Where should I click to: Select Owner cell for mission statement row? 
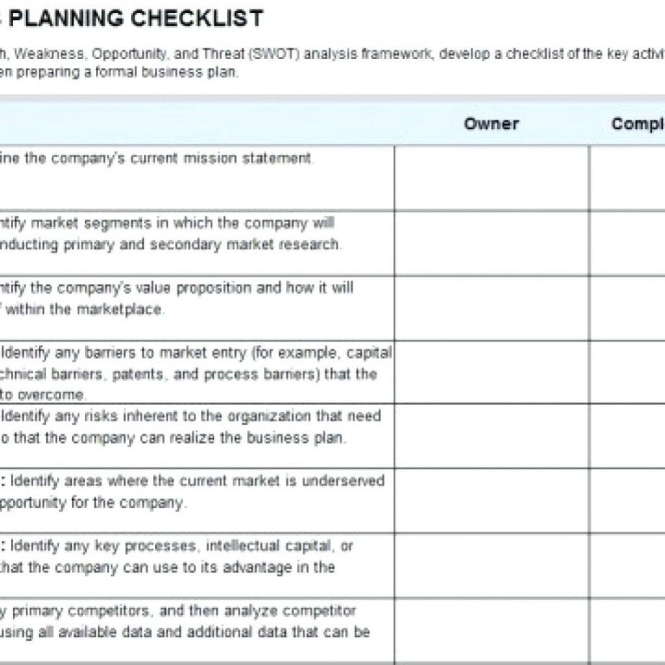491,178
